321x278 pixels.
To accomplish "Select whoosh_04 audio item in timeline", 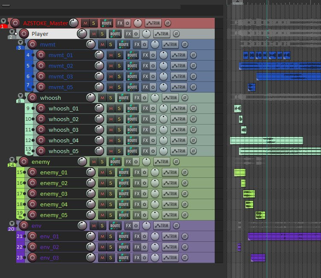I will tap(266, 141).
